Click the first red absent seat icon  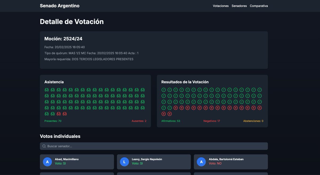coord(59,114)
